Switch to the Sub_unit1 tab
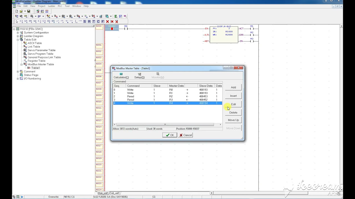 [115, 193]
